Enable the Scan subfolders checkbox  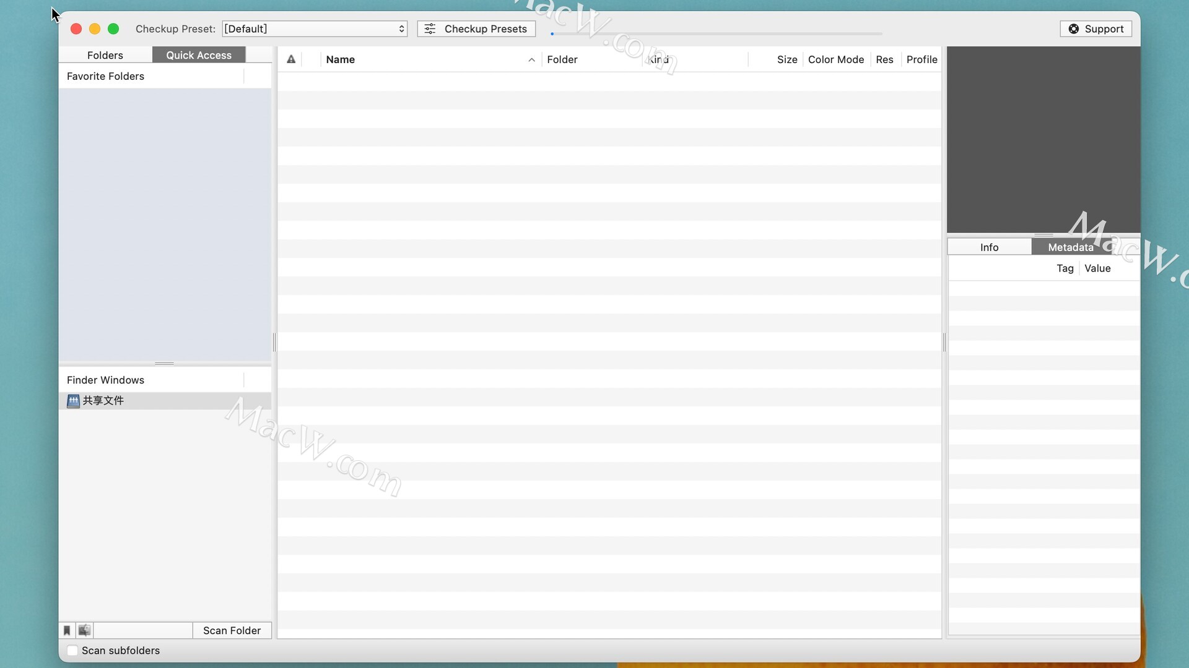click(72, 651)
